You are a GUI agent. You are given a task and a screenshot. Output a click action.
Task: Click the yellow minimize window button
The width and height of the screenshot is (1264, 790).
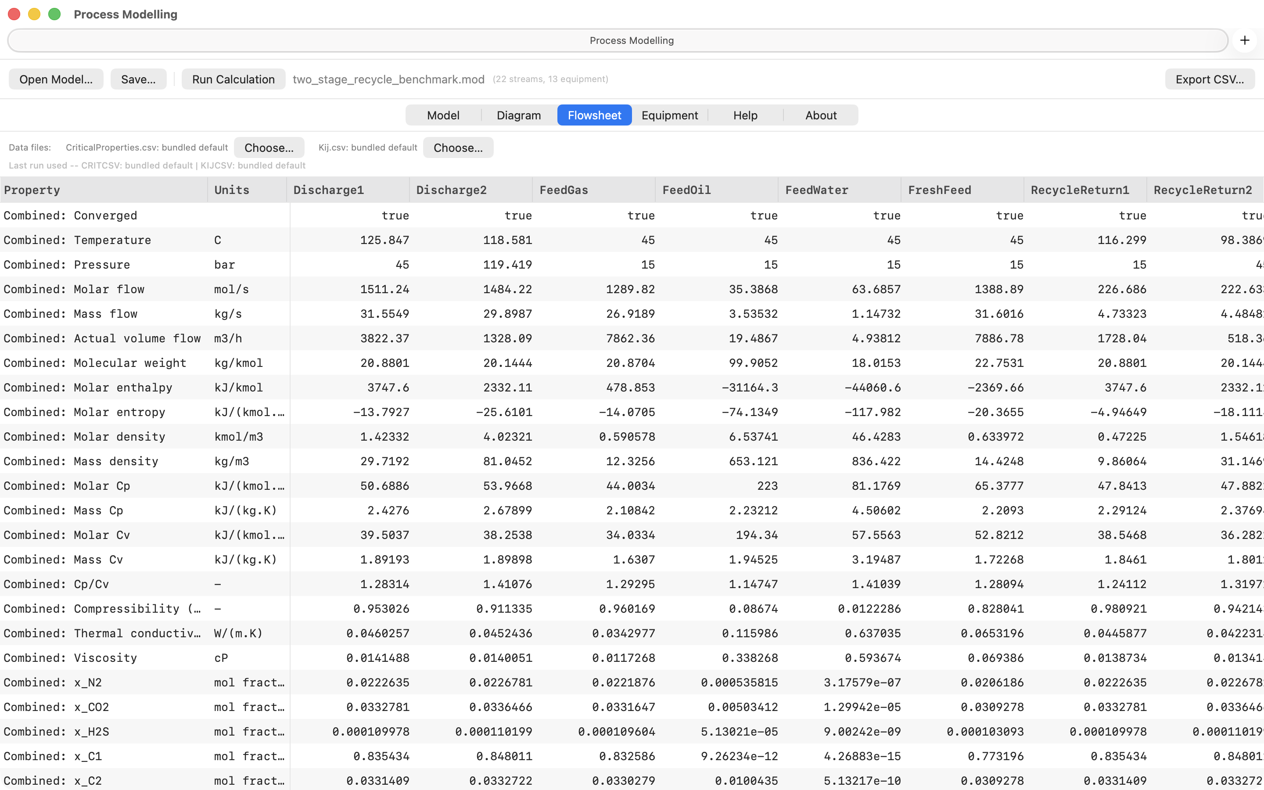pyautogui.click(x=34, y=14)
